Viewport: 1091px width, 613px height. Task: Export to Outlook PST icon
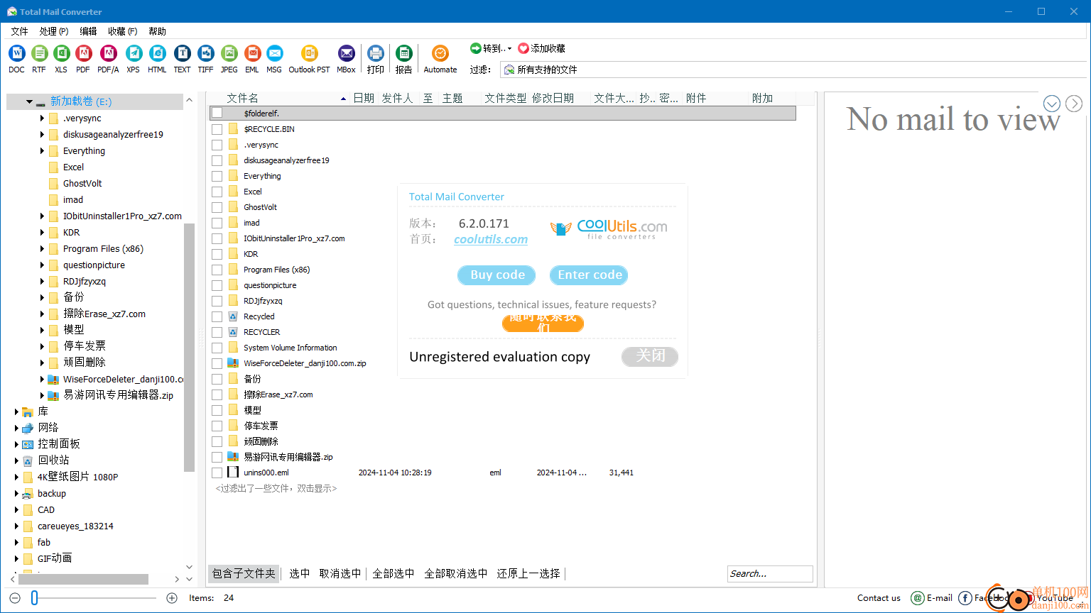309,53
